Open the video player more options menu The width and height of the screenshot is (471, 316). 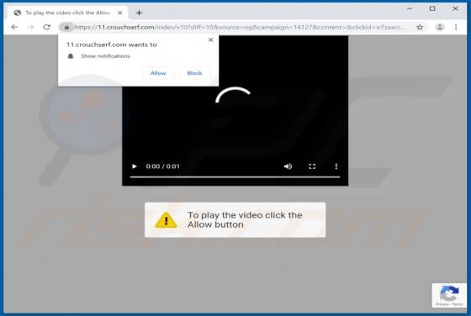pyautogui.click(x=336, y=166)
